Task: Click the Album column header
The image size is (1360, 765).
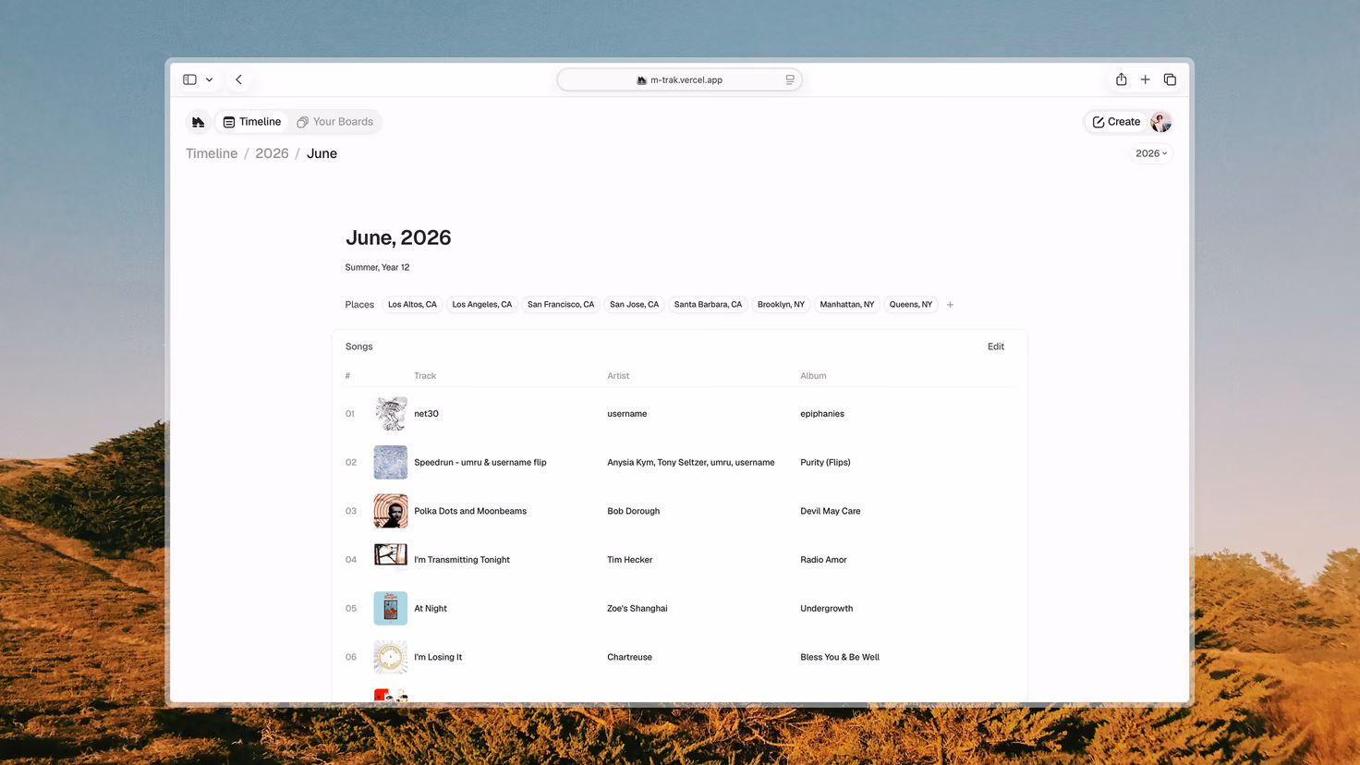Action: [x=813, y=376]
